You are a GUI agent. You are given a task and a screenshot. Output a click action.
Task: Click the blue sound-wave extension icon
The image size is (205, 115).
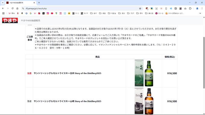click(171, 8)
